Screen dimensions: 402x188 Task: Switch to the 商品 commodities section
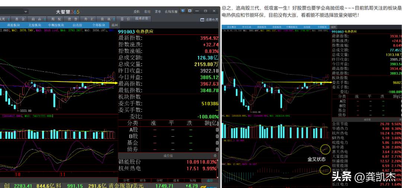(36, 19)
